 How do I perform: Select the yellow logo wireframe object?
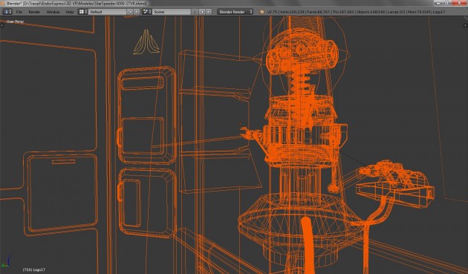(146, 42)
